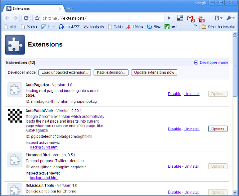The height and width of the screenshot is (196, 239).
Task: Disable the Del.icio.us Tools extension
Action: (x=174, y=192)
